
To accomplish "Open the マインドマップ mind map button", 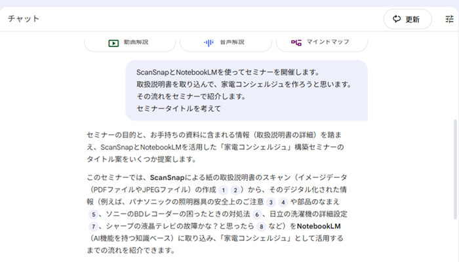I will point(322,43).
